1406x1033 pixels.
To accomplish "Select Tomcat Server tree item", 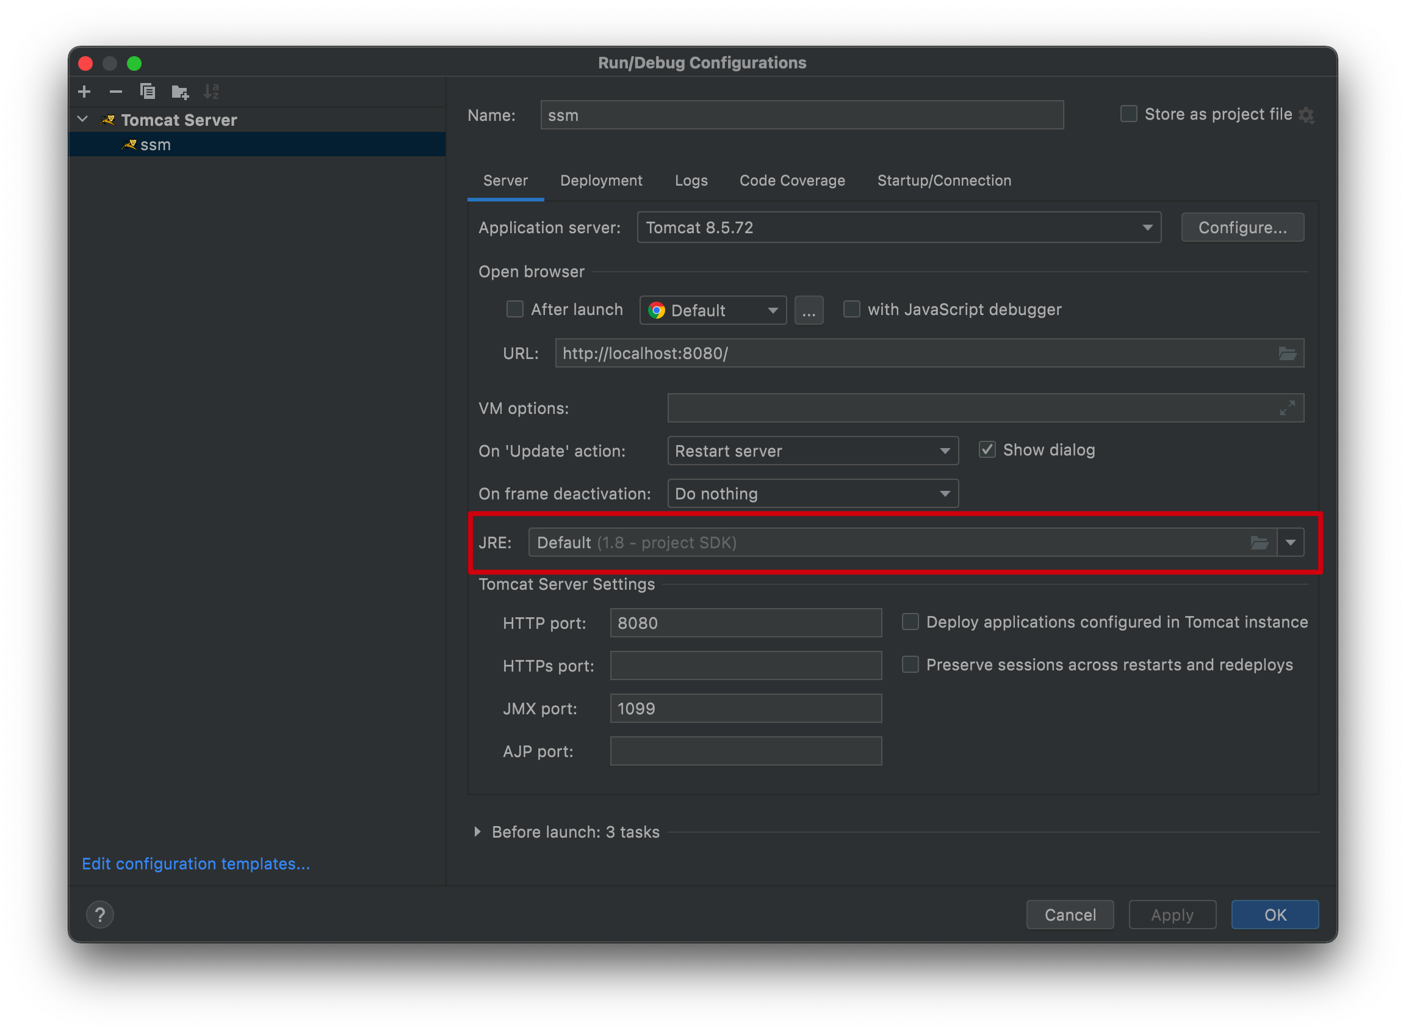I will click(258, 120).
